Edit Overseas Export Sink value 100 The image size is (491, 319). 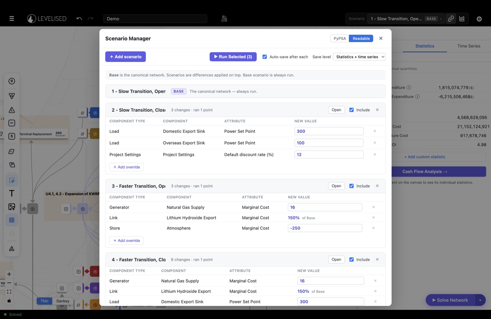coord(329,143)
